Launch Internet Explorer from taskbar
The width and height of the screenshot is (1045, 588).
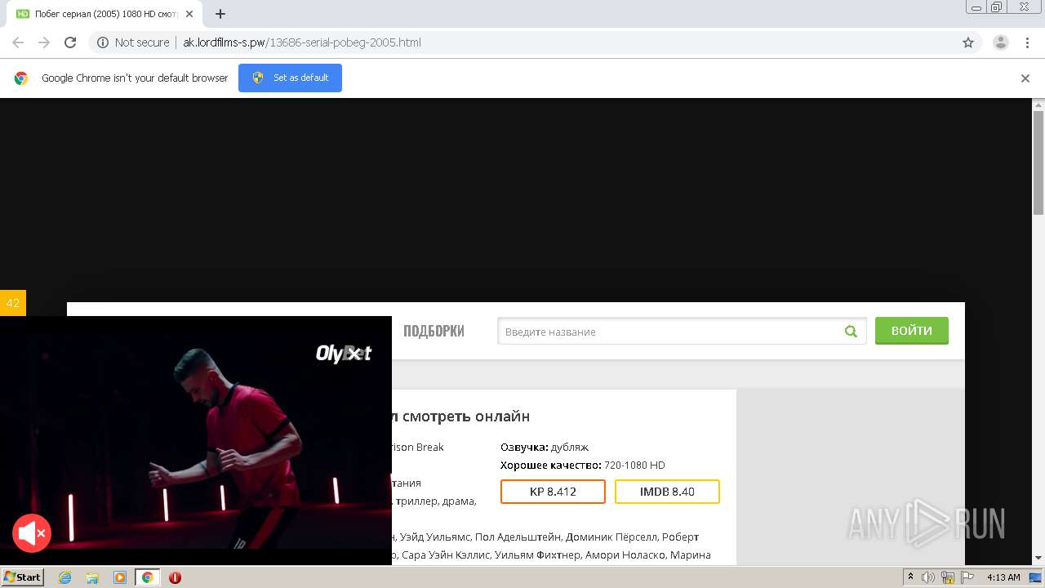click(x=64, y=577)
